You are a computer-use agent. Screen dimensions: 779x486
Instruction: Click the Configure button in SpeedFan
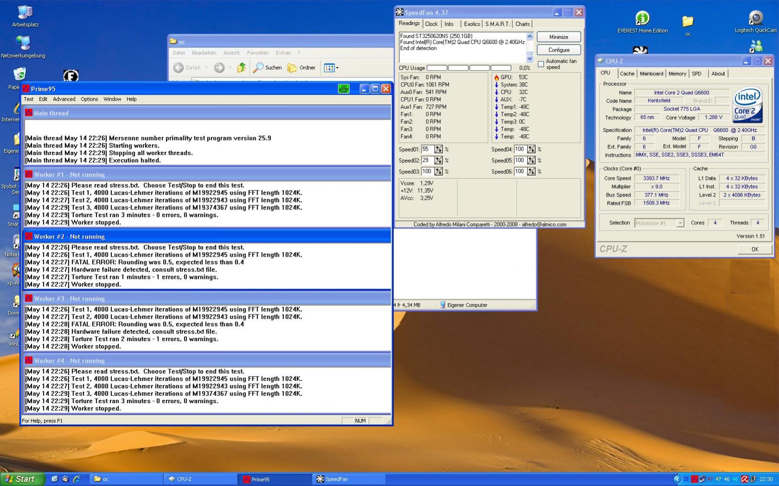559,50
